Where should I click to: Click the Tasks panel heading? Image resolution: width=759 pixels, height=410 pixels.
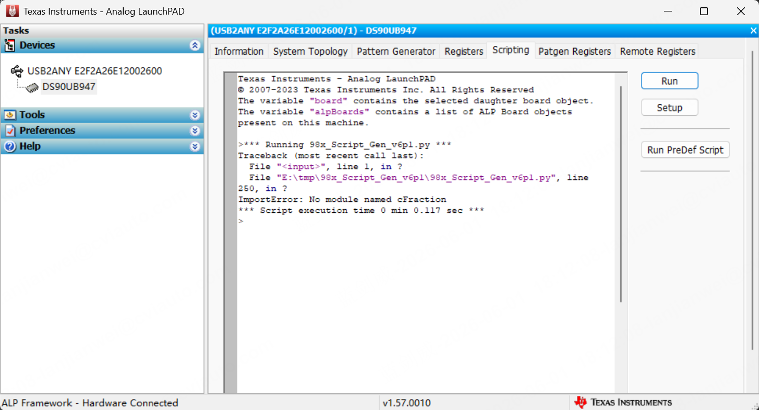coord(16,30)
